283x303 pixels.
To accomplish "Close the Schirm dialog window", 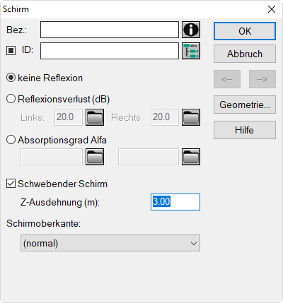I will pyautogui.click(x=272, y=9).
